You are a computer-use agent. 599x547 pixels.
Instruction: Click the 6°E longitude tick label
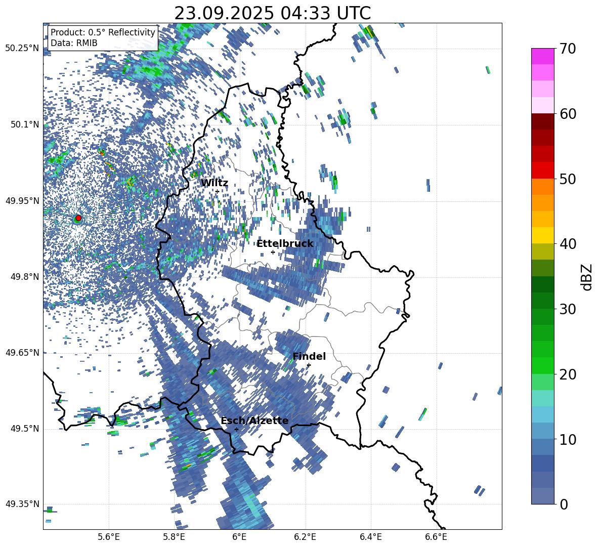pyautogui.click(x=239, y=537)
